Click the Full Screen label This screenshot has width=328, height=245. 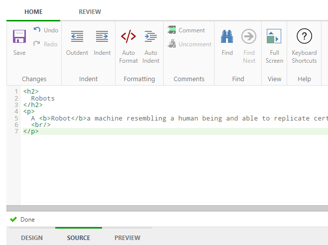274,57
